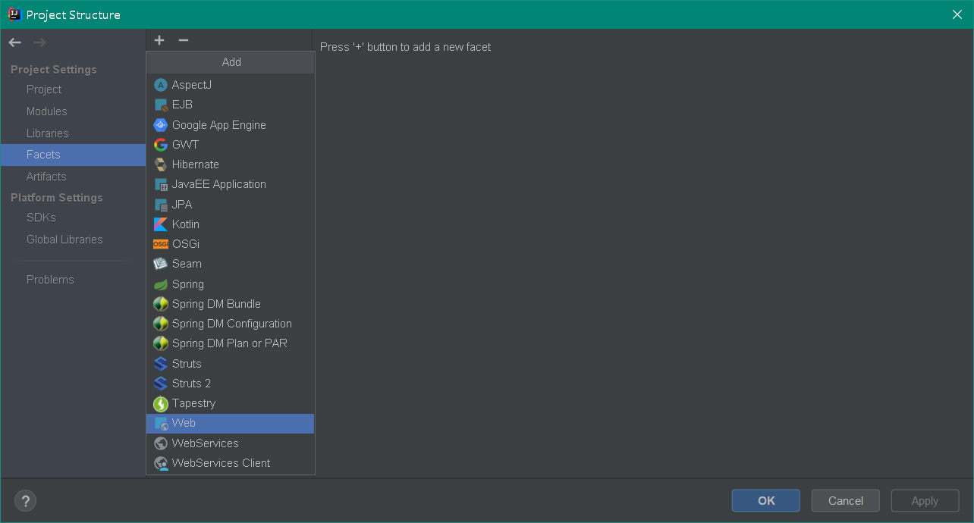
Task: Click the WebServices globe icon
Action: (160, 443)
